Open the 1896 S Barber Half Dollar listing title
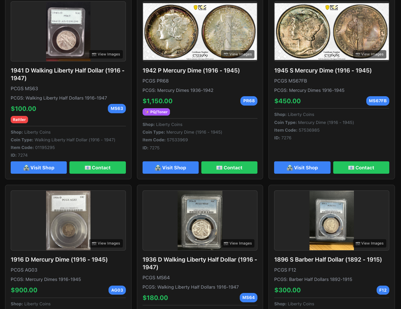The image size is (401, 309). click(328, 260)
